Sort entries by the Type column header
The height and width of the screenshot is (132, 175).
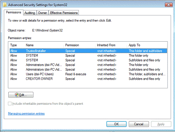17,45
